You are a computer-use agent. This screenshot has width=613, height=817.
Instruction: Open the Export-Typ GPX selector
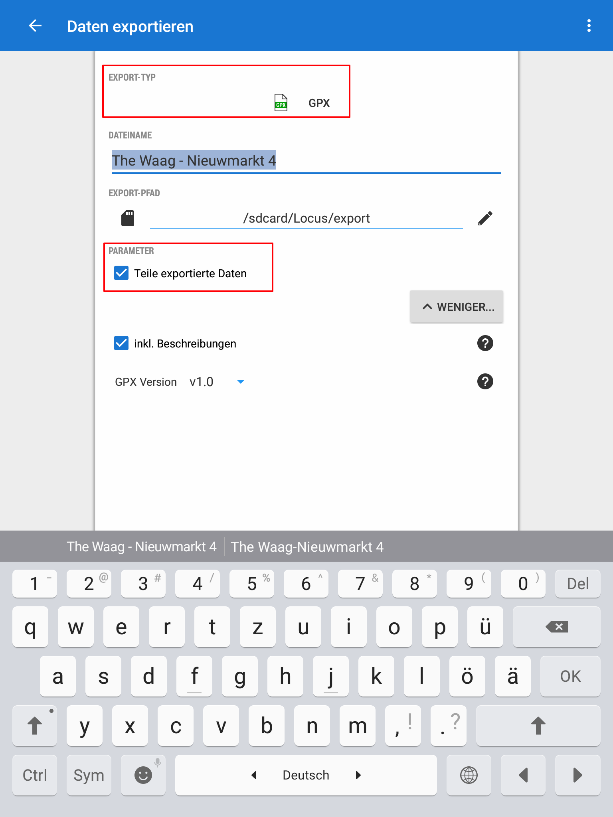303,103
